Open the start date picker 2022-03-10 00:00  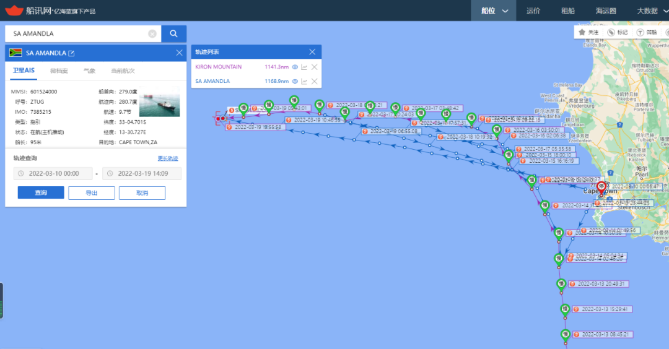click(55, 174)
